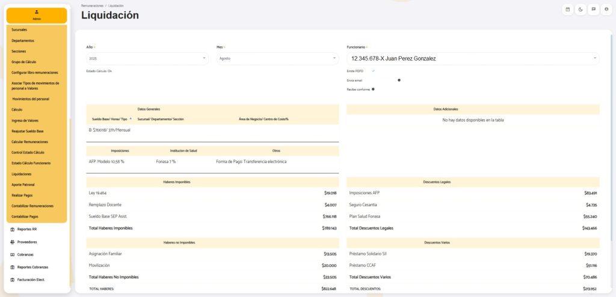Follow the Remuneraciones breadcrumb link
616x297 pixels.
pos(92,6)
